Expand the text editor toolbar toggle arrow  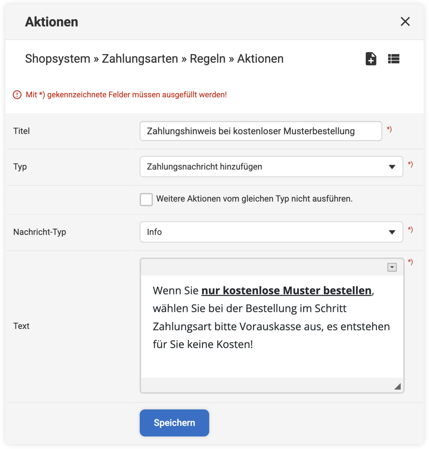[x=392, y=267]
